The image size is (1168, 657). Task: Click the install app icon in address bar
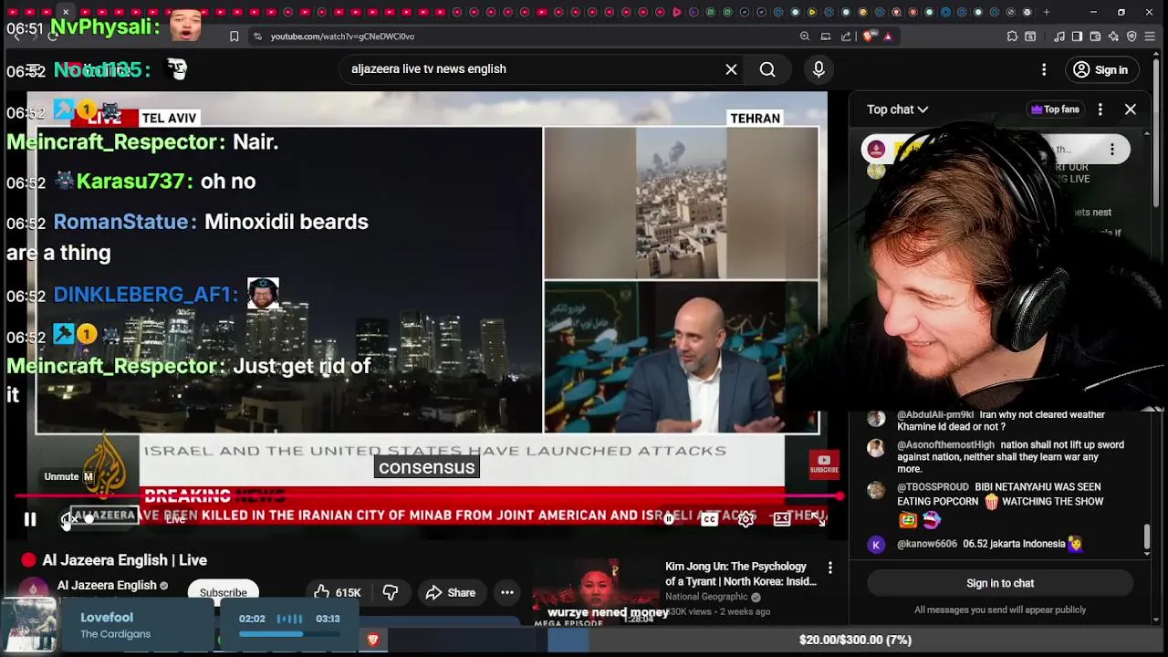(x=825, y=36)
